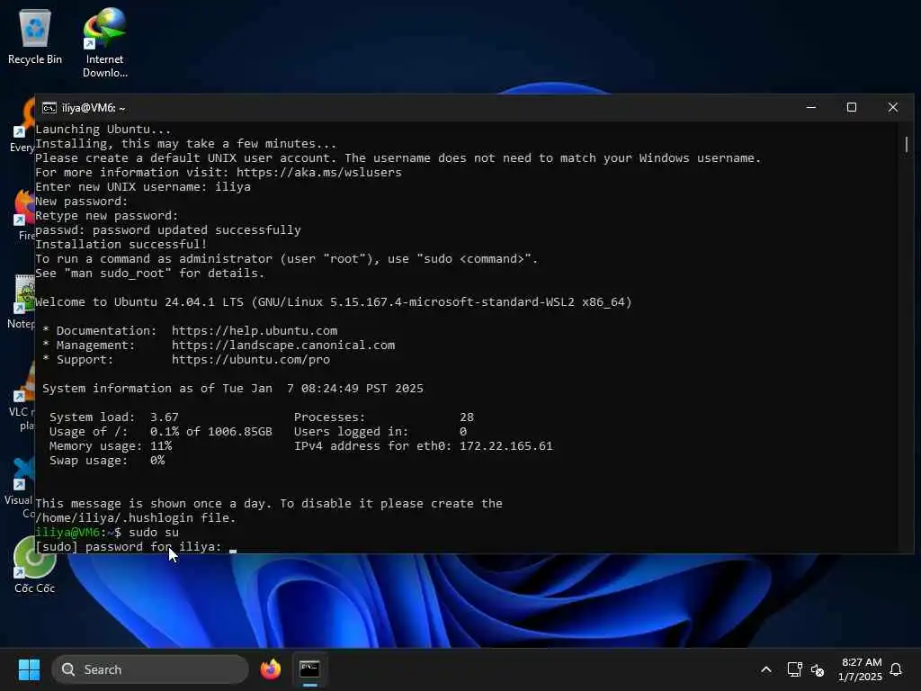Click the 'sudo su' command text
The height and width of the screenshot is (691, 921).
click(154, 533)
